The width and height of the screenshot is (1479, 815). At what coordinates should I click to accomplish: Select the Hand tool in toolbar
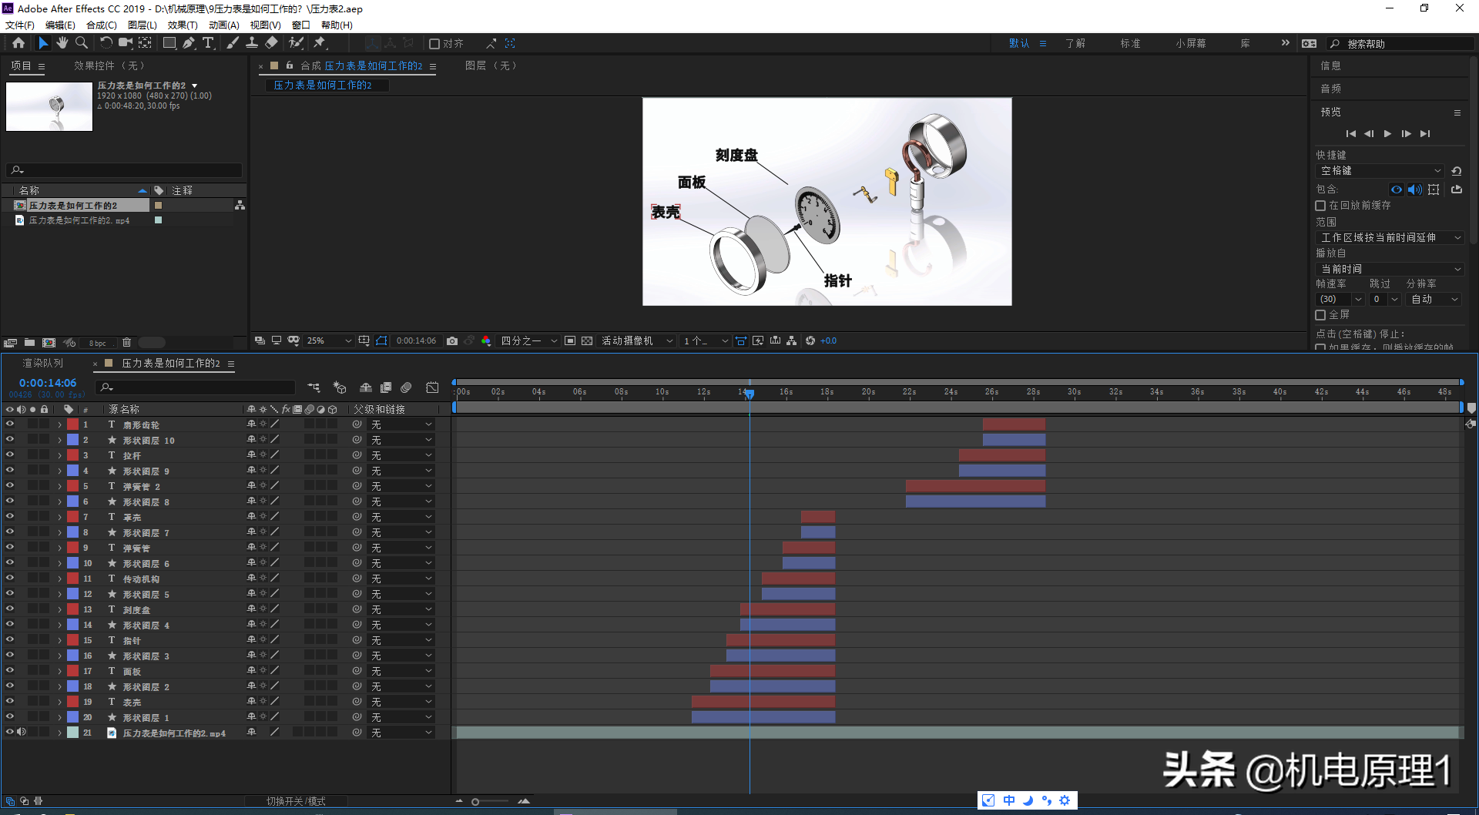click(x=62, y=43)
